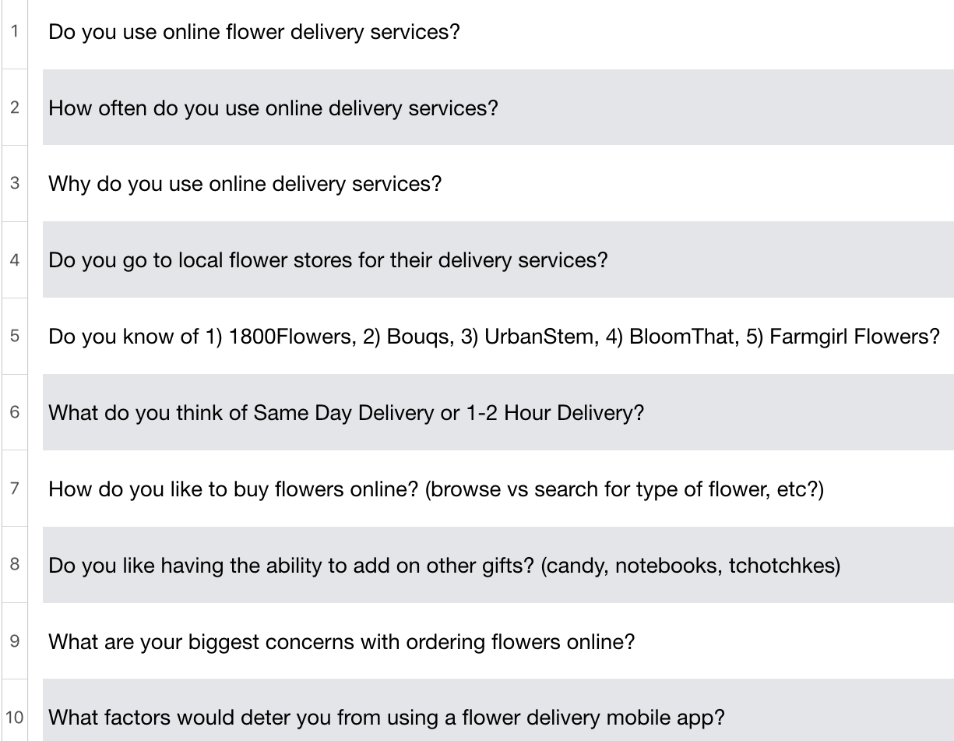The height and width of the screenshot is (741, 954).
Task: Select cell 'How often do you use online delivery services?'
Action: pos(498,108)
